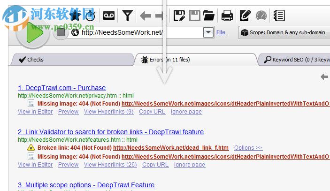The width and height of the screenshot is (330, 191).
Task: Expand the URL history dropdown arrow
Action: click(208, 32)
